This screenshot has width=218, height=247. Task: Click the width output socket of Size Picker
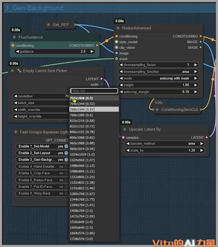(101, 84)
